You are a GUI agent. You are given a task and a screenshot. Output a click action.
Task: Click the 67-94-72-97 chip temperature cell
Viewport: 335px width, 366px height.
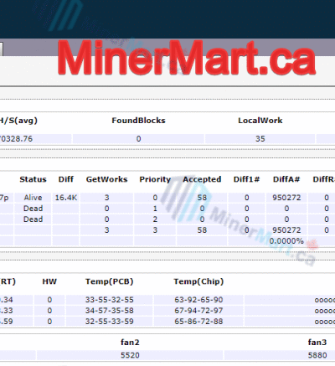click(198, 311)
